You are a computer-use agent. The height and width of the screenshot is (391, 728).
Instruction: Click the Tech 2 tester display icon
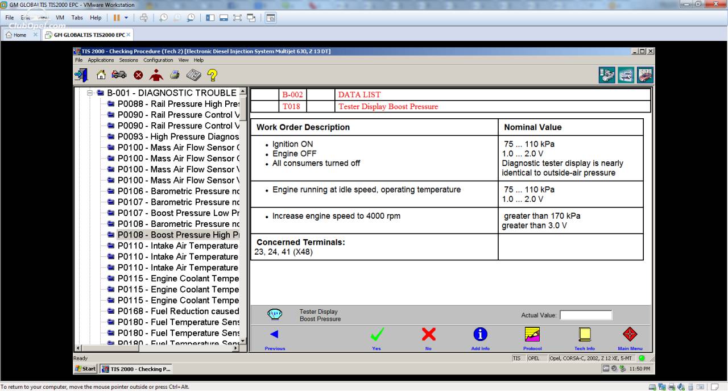[275, 314]
